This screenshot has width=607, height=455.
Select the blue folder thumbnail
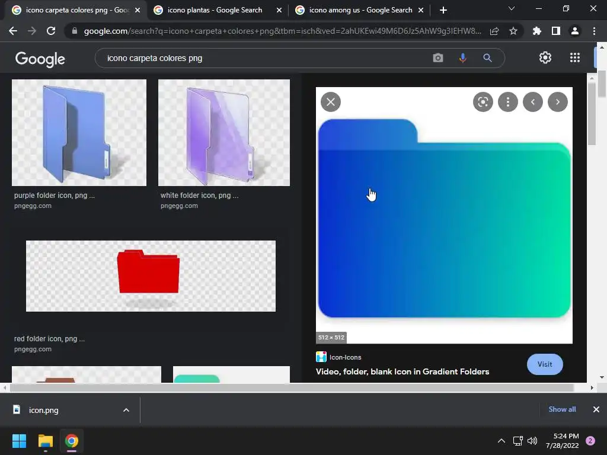[x=79, y=133]
